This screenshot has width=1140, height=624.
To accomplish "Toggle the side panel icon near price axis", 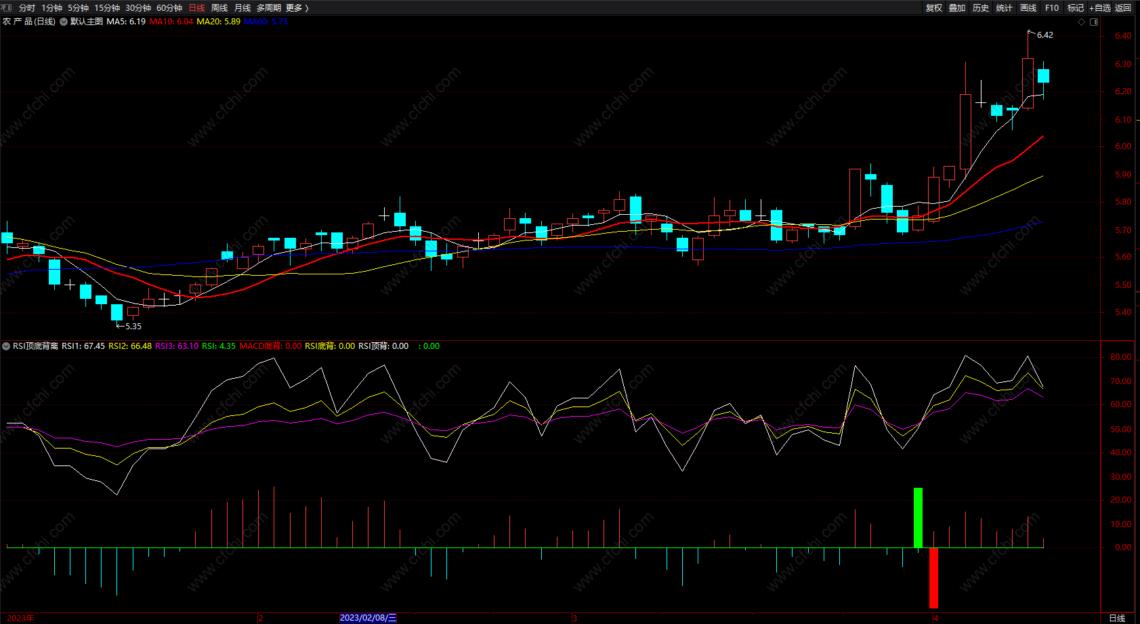I will pyautogui.click(x=1094, y=22).
